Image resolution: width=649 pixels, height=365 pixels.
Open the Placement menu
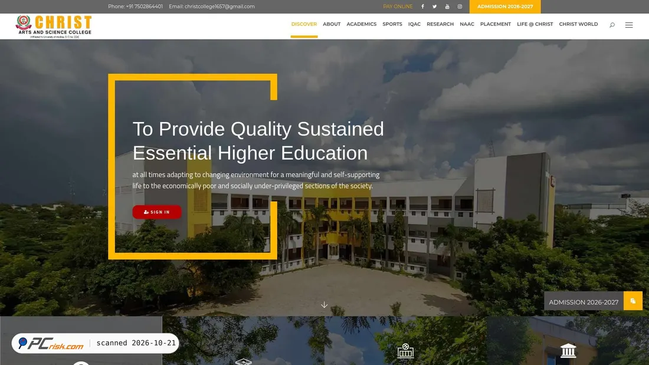click(496, 24)
